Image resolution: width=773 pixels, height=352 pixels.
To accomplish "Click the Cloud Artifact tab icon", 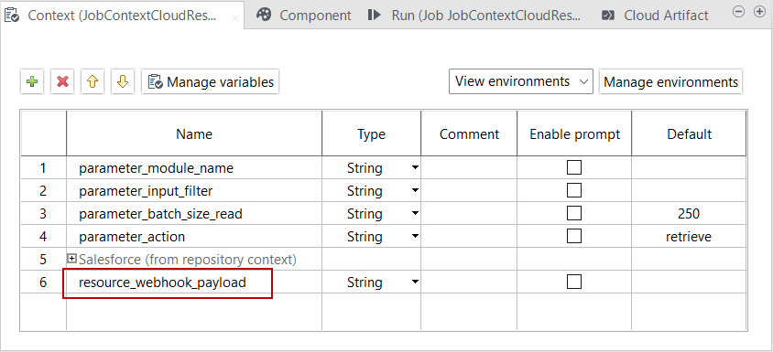I will pos(608,16).
